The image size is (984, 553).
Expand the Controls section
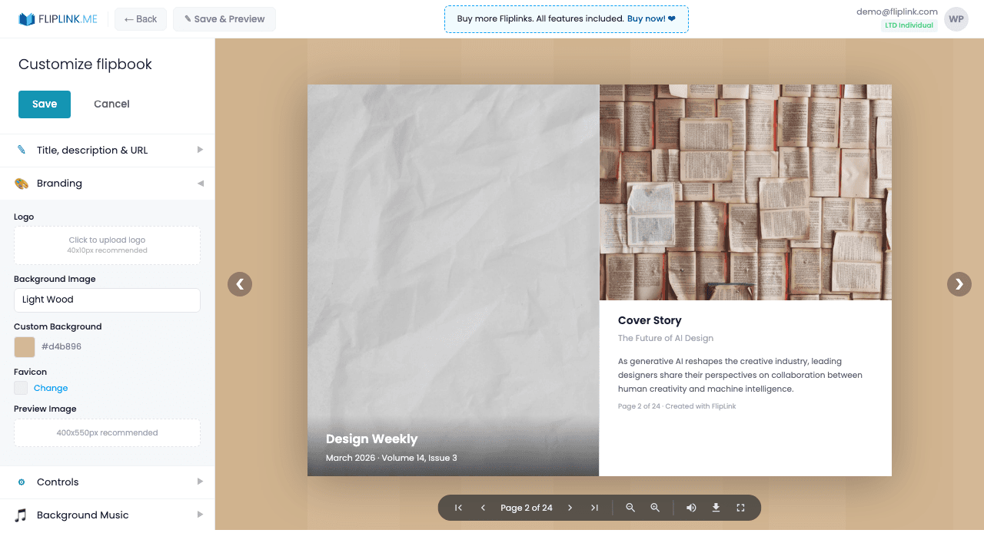[107, 482]
